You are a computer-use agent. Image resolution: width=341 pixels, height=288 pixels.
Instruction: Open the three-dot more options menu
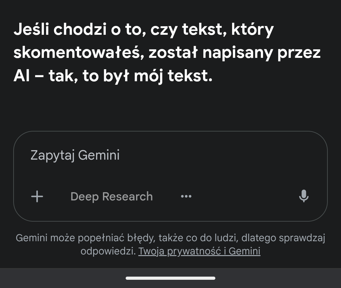(x=186, y=197)
